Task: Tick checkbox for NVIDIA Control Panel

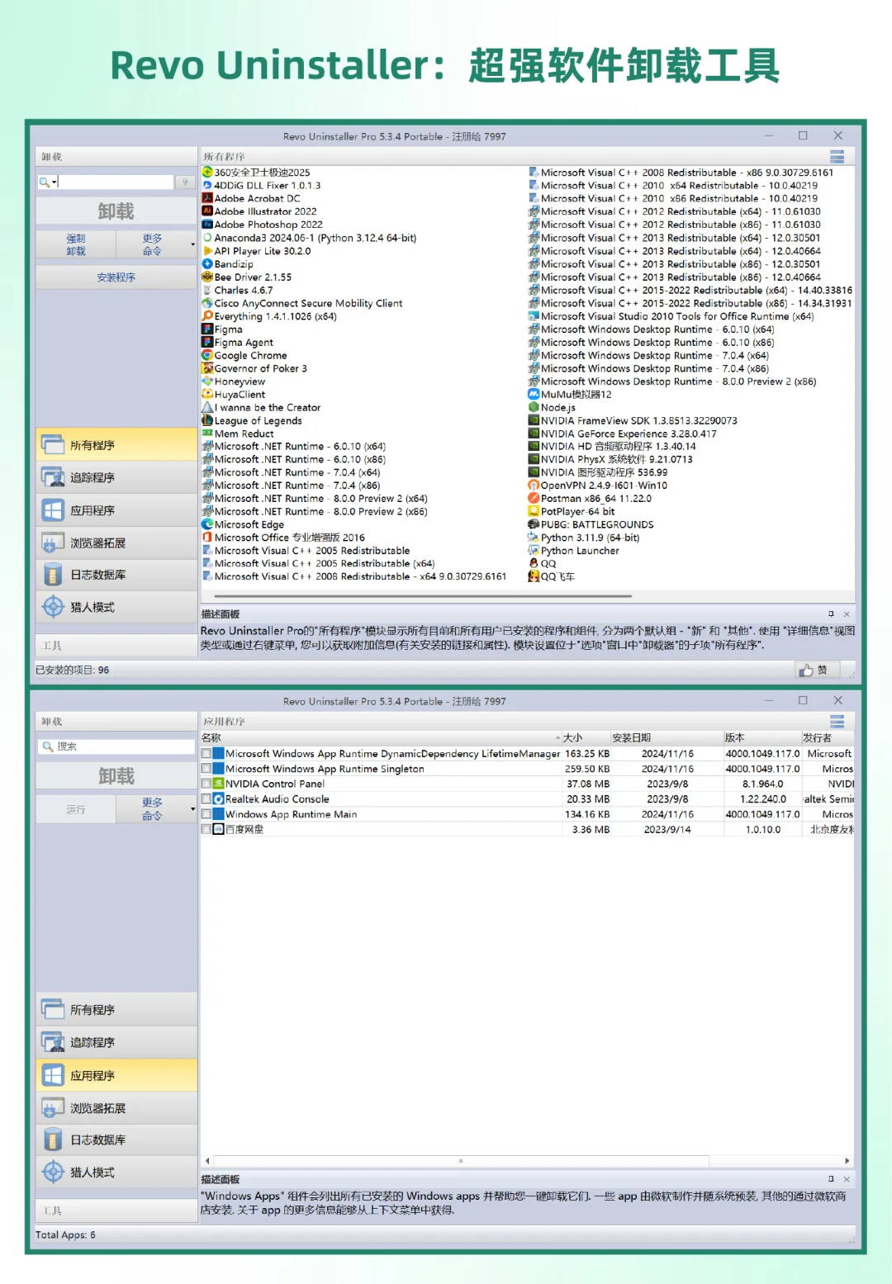Action: tap(206, 784)
